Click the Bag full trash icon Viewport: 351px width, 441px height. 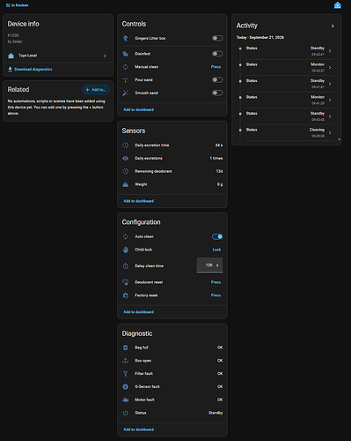pyautogui.click(x=125, y=348)
